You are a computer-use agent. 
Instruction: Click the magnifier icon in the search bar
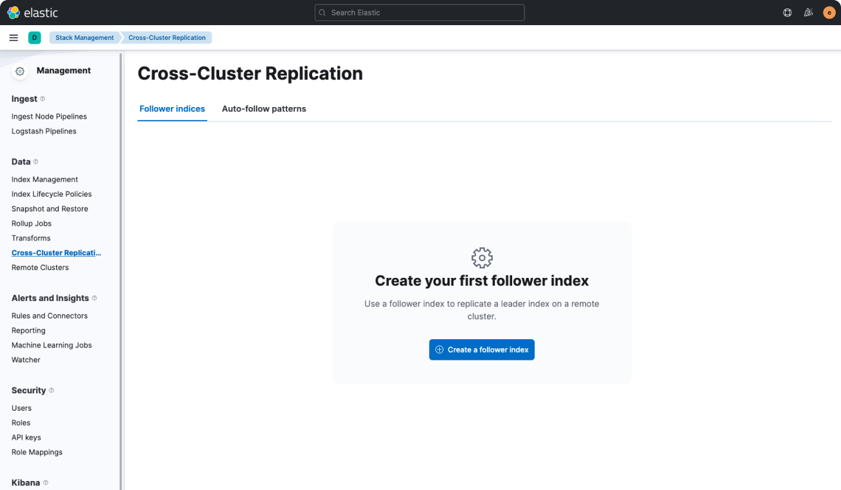point(322,12)
